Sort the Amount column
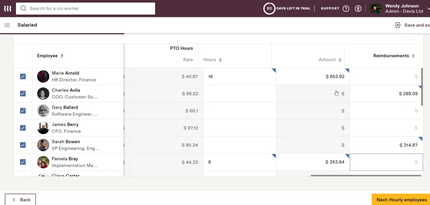The width and height of the screenshot is (430, 205). (x=340, y=60)
